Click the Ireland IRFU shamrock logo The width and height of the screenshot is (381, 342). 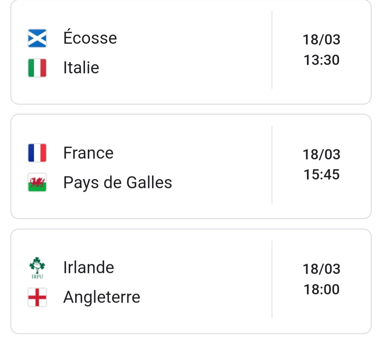(x=37, y=268)
